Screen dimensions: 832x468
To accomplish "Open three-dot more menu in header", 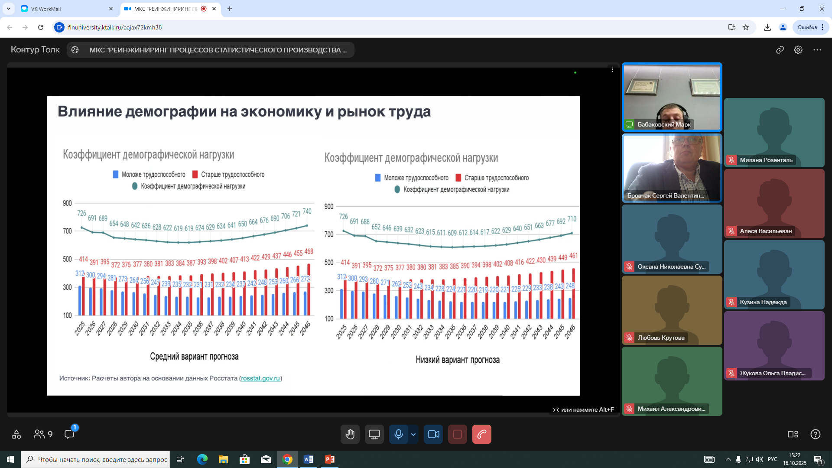I will coord(817,50).
